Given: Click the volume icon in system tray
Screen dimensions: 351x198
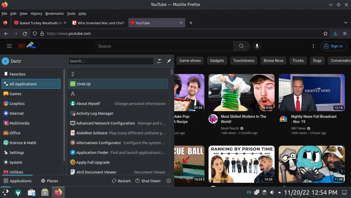Looking at the screenshot, I should 272,192.
